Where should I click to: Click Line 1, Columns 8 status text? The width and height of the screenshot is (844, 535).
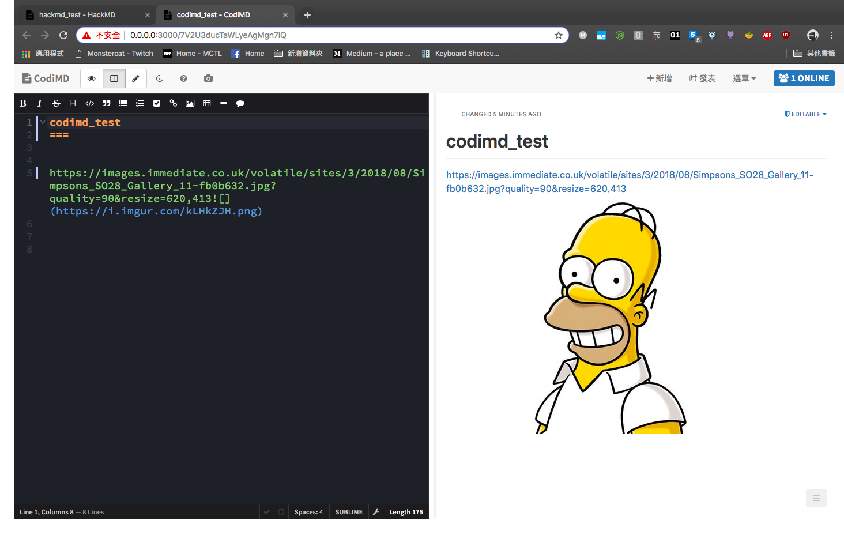pyautogui.click(x=47, y=512)
